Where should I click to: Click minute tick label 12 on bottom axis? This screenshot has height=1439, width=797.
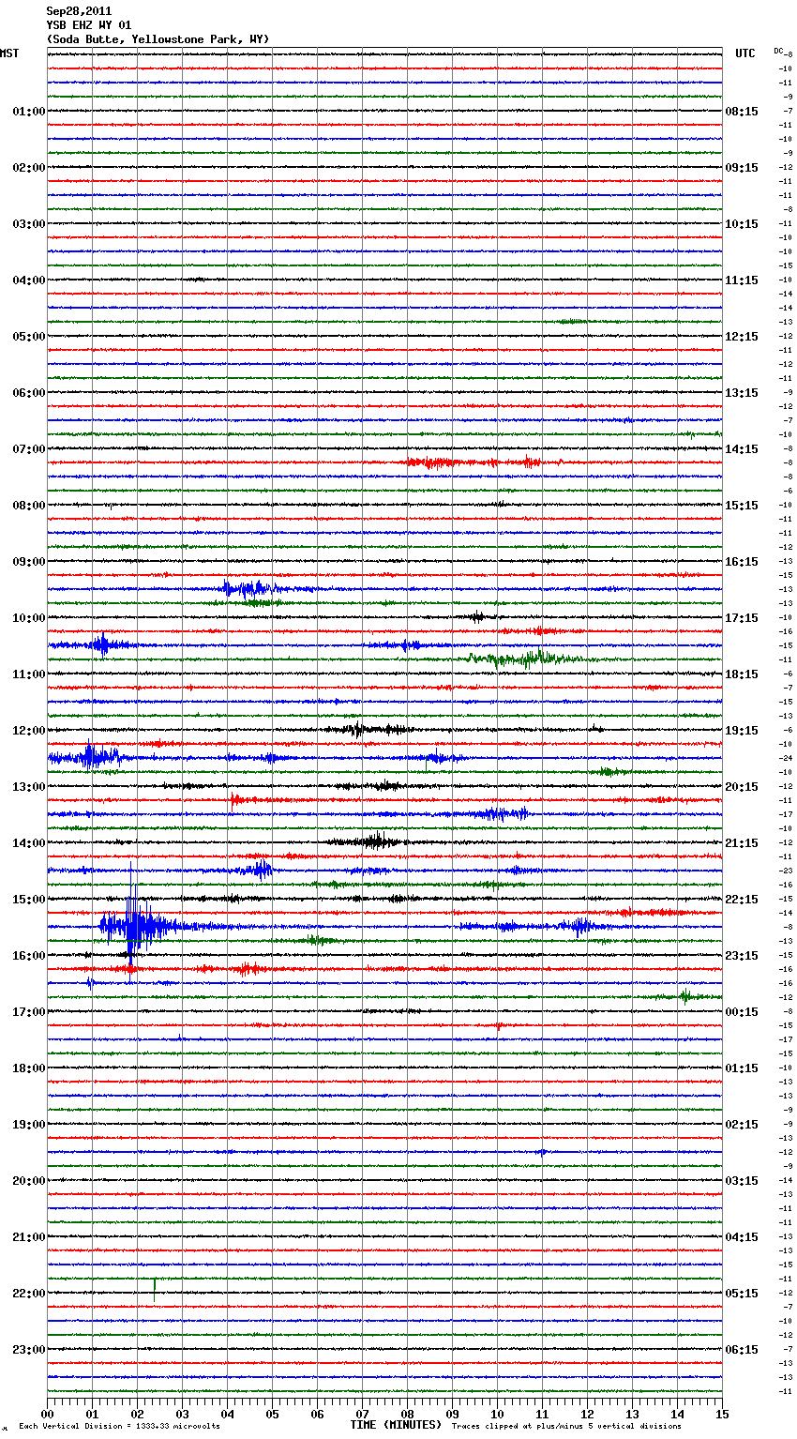point(587,1414)
